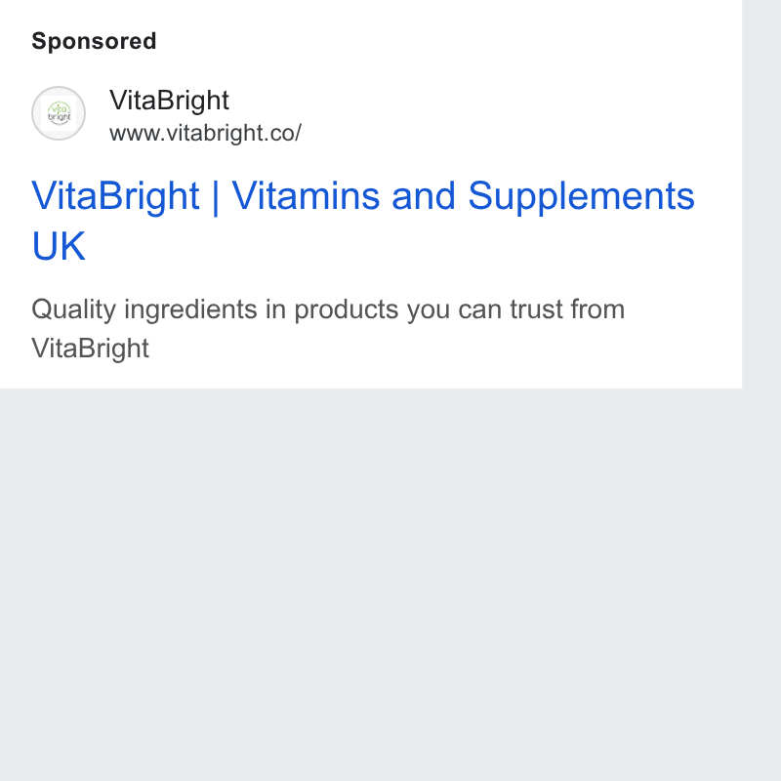This screenshot has width=781, height=781.
Task: Click the first VitaBright word in the headline
Action: [x=115, y=196]
